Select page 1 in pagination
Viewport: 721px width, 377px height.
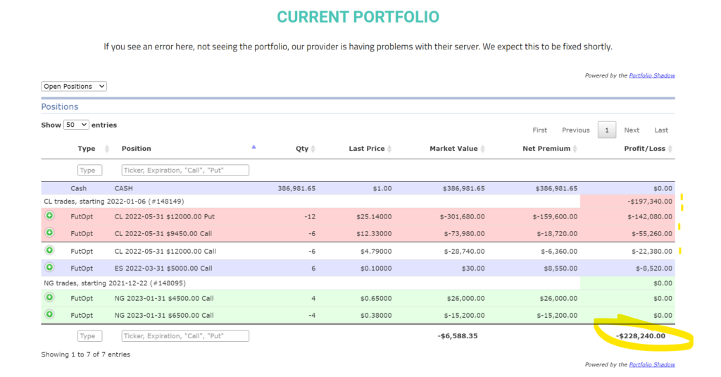pyautogui.click(x=606, y=130)
